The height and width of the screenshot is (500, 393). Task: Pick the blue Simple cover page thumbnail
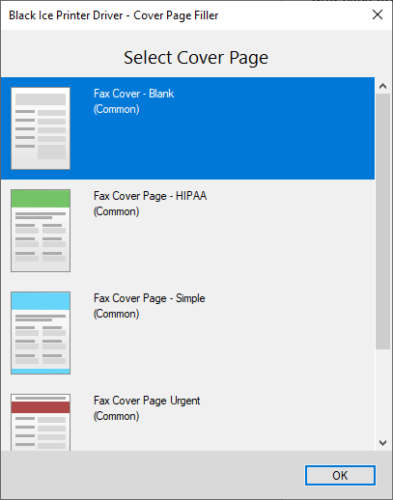pyautogui.click(x=41, y=333)
